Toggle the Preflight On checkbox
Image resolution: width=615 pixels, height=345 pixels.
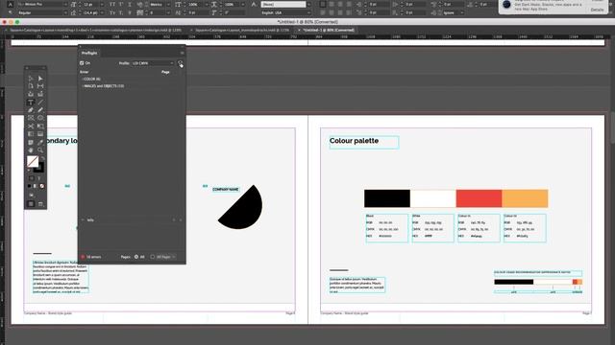[82, 63]
